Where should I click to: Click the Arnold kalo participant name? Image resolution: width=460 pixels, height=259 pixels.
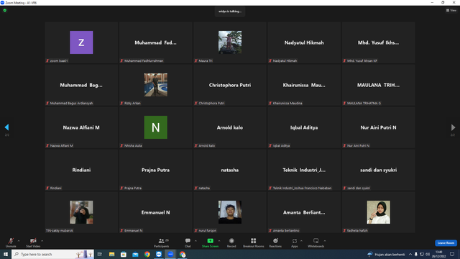(x=230, y=127)
